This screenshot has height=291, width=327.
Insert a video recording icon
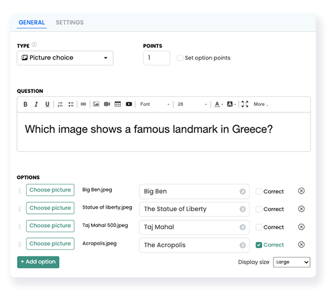pyautogui.click(x=107, y=104)
